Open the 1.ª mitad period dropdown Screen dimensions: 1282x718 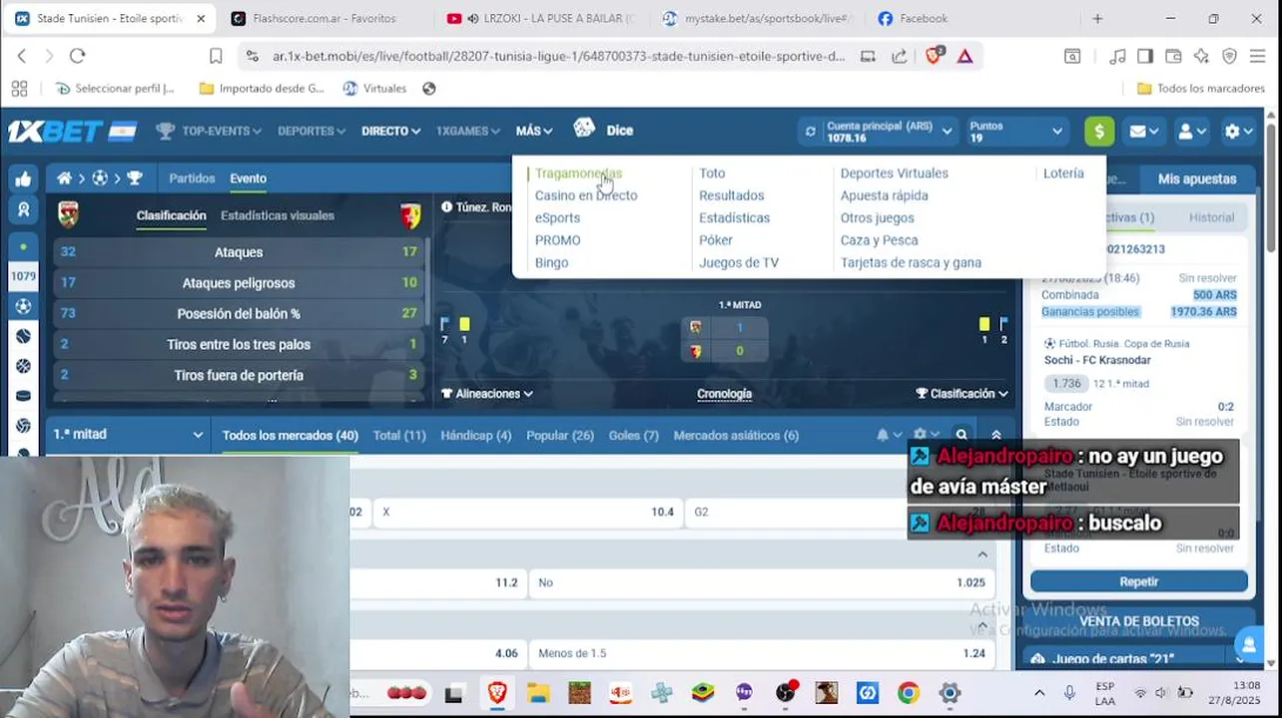tap(129, 435)
